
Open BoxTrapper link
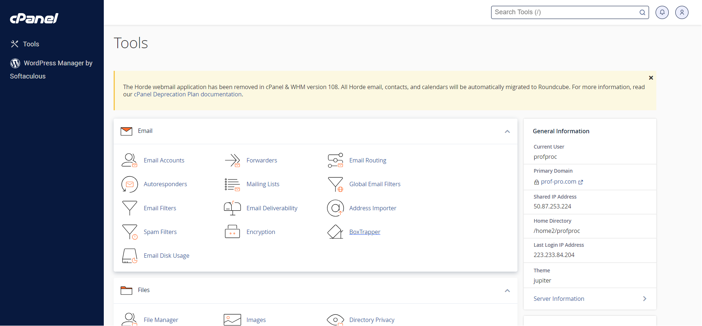point(365,232)
